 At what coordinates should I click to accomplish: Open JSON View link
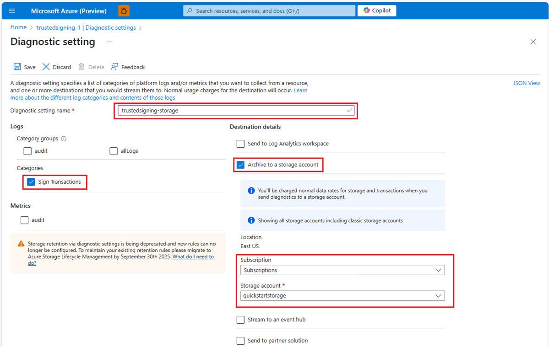pyautogui.click(x=526, y=83)
